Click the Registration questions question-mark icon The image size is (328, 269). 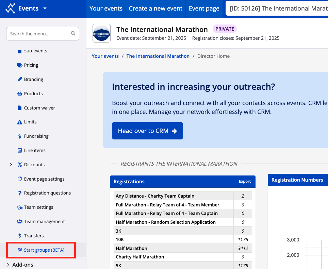pyautogui.click(x=20, y=193)
